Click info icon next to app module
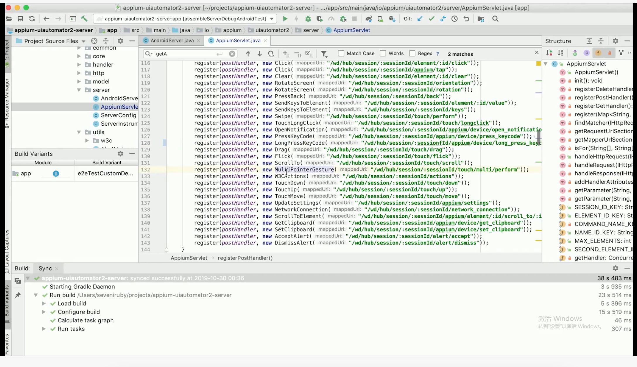Screen dimensions: 637x367 pyautogui.click(x=56, y=174)
